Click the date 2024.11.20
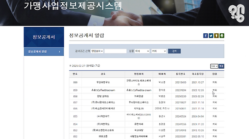 198,124
